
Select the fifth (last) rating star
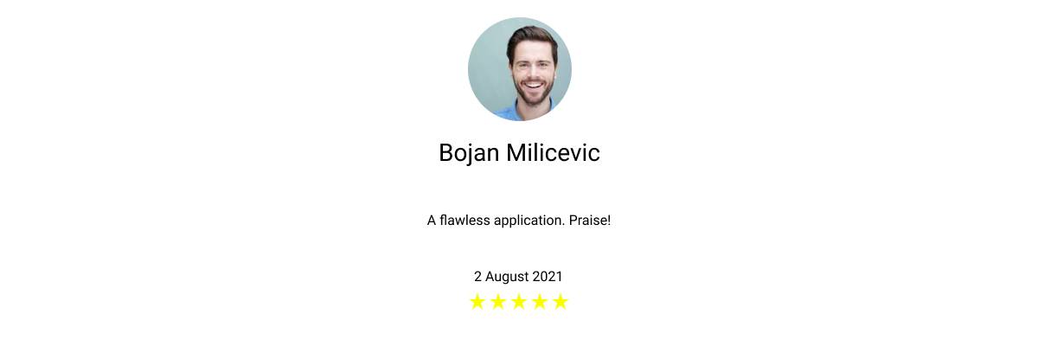(x=561, y=302)
